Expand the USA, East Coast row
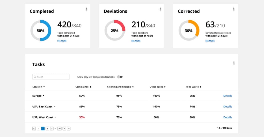 click(54, 106)
